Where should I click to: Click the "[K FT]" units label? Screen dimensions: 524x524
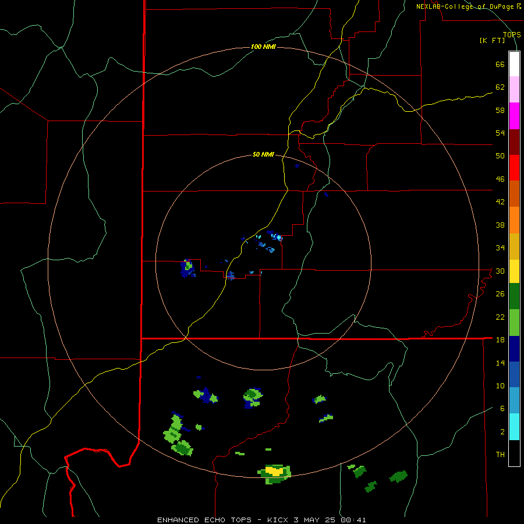click(x=493, y=41)
